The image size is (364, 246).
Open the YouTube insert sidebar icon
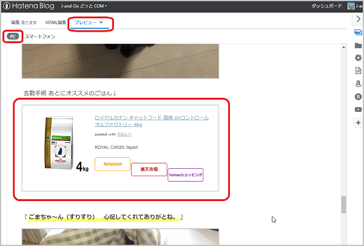(358, 109)
